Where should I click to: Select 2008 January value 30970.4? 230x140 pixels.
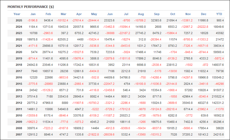(x=32, y=128)
